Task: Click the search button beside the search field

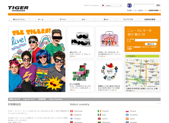Action: coord(158,5)
